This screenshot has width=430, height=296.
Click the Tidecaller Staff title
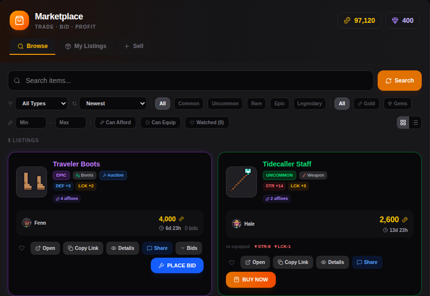point(287,164)
